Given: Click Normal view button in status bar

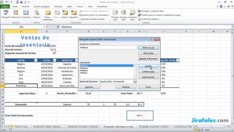Looking at the screenshot, I should [195, 130].
